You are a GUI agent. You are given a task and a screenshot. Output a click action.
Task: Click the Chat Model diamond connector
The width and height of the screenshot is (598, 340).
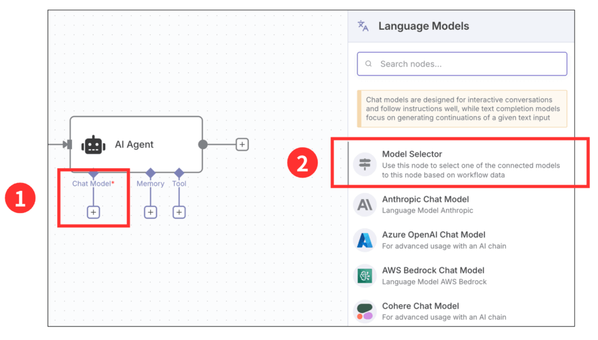point(93,174)
